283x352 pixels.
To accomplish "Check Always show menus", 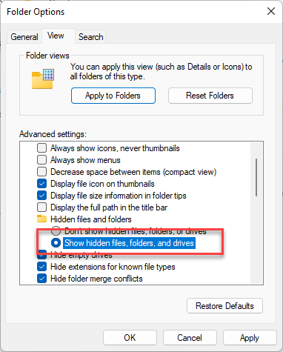I will (41, 160).
